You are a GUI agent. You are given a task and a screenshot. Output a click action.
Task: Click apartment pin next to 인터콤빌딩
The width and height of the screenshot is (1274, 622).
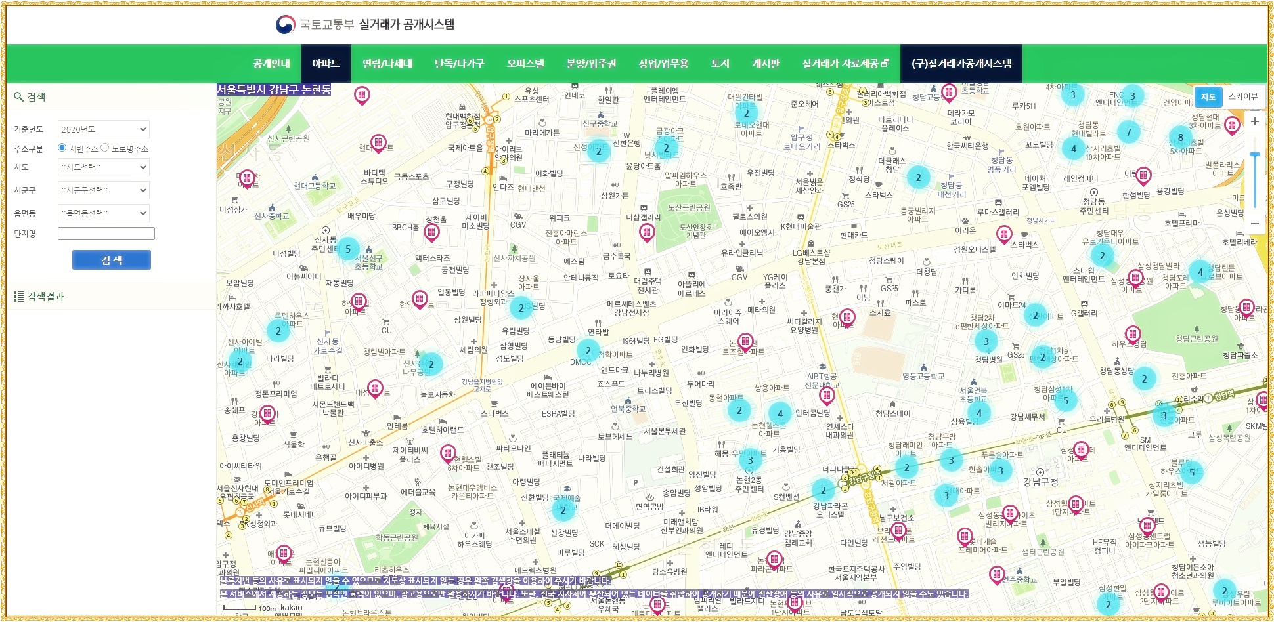(x=827, y=396)
